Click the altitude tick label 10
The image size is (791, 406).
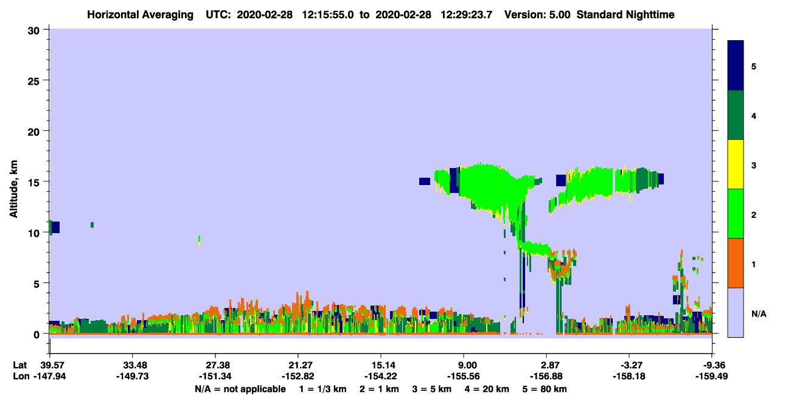(35, 233)
